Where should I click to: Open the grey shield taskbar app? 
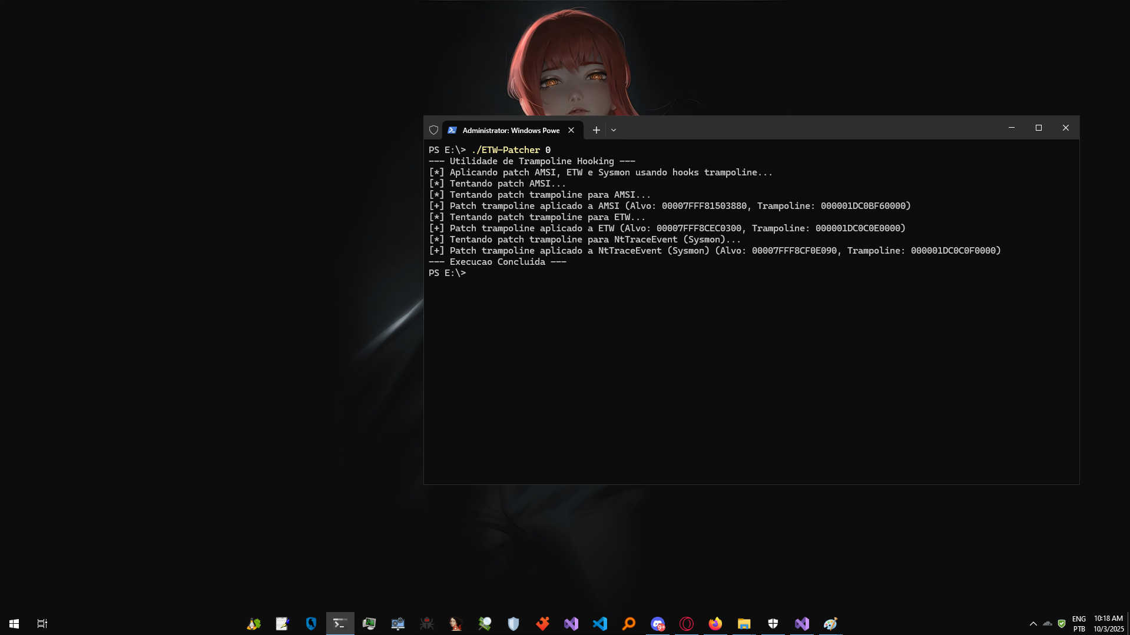513,623
